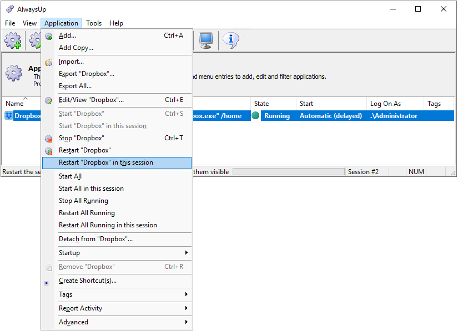
Task: Click the gear icon beside Add menu entry
Action: coord(48,36)
